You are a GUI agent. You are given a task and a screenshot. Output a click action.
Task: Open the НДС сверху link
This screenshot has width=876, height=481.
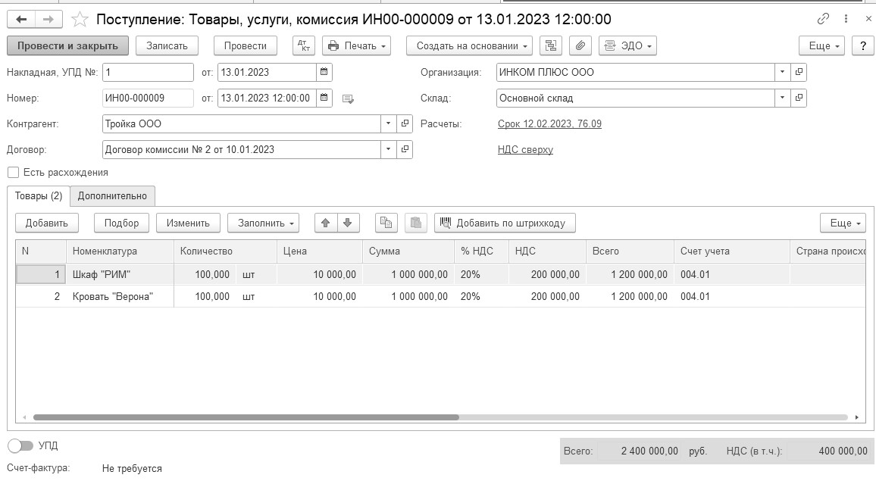pyautogui.click(x=526, y=150)
